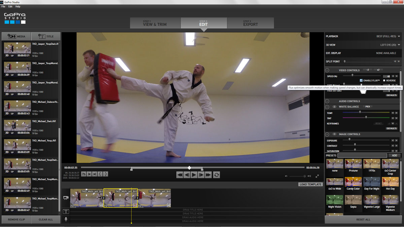Image resolution: width=404 pixels, height=227 pixels.
Task: Step back one frame
Action: pos(187,175)
